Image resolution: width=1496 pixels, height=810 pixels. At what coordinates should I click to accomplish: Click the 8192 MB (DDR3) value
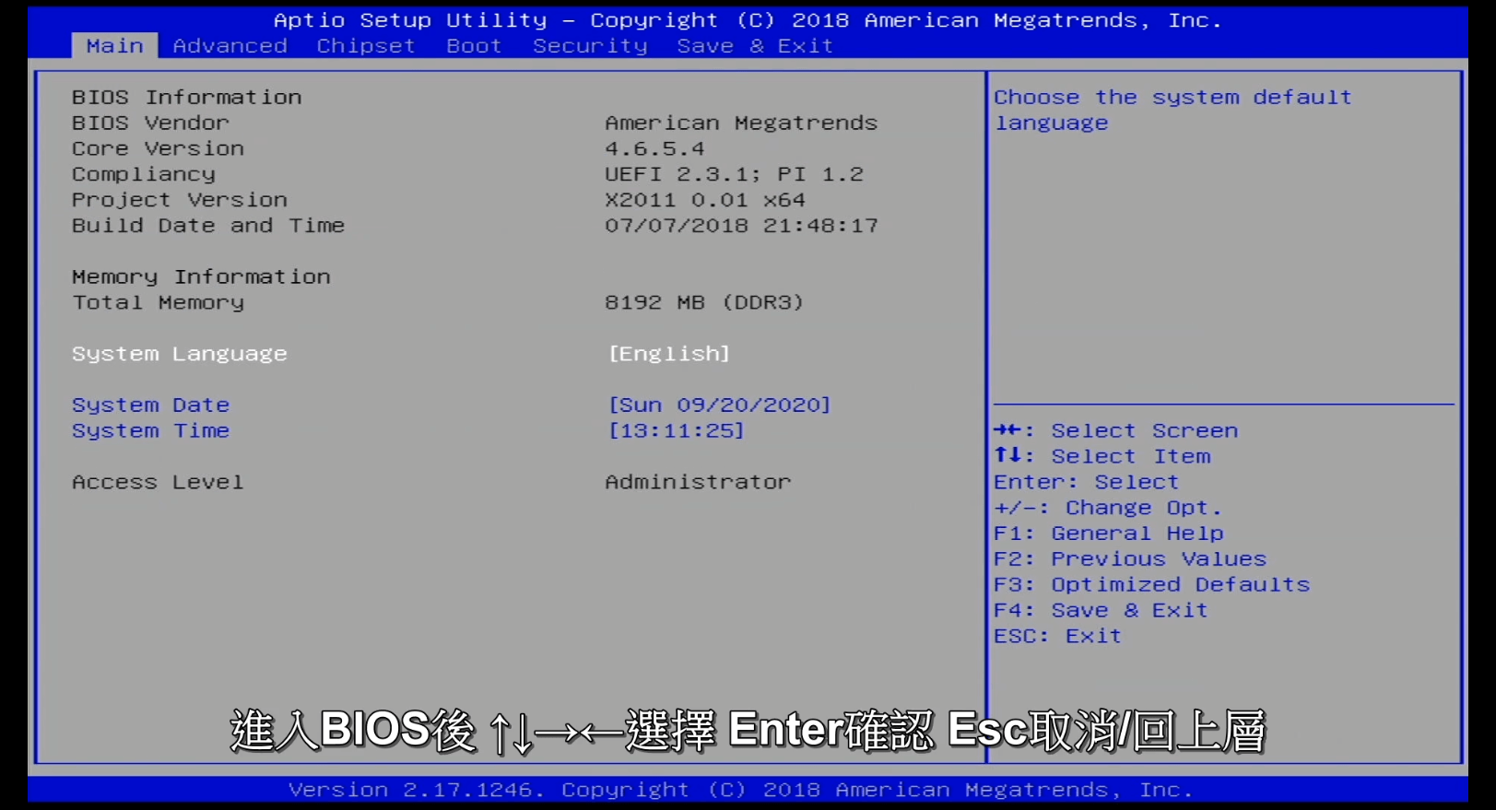point(704,302)
